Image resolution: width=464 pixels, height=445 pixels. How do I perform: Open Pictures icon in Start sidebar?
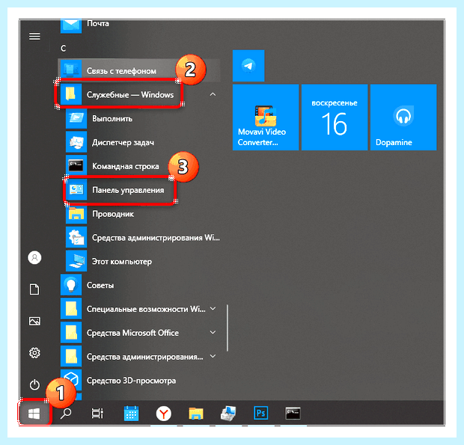[x=34, y=321]
